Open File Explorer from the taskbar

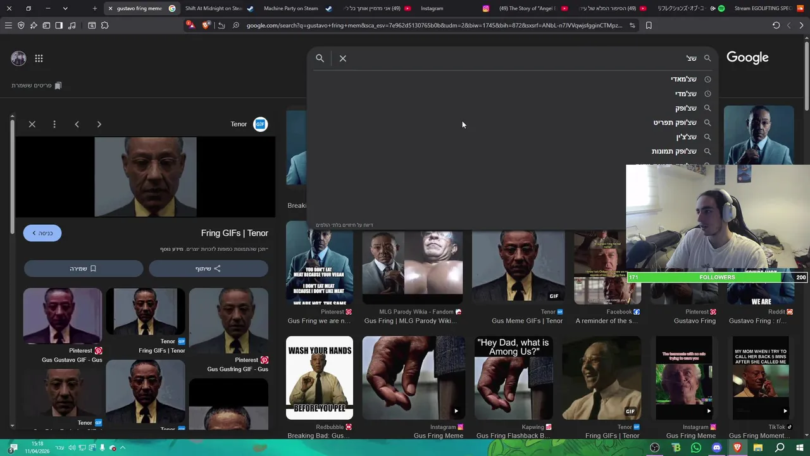pyautogui.click(x=757, y=448)
